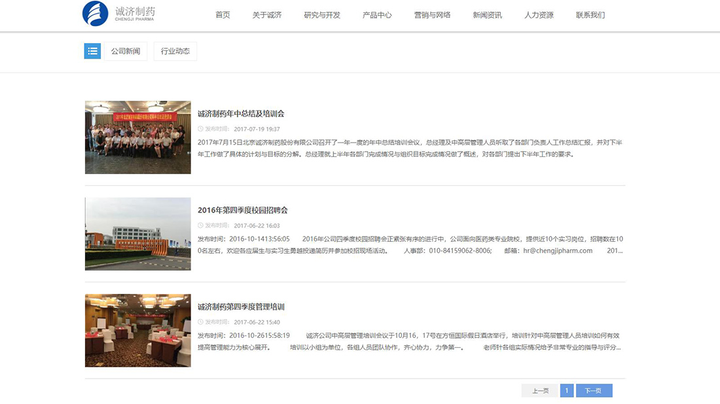The width and height of the screenshot is (720, 404).
Task: Open the 新闻资讯 menu item
Action: (487, 14)
